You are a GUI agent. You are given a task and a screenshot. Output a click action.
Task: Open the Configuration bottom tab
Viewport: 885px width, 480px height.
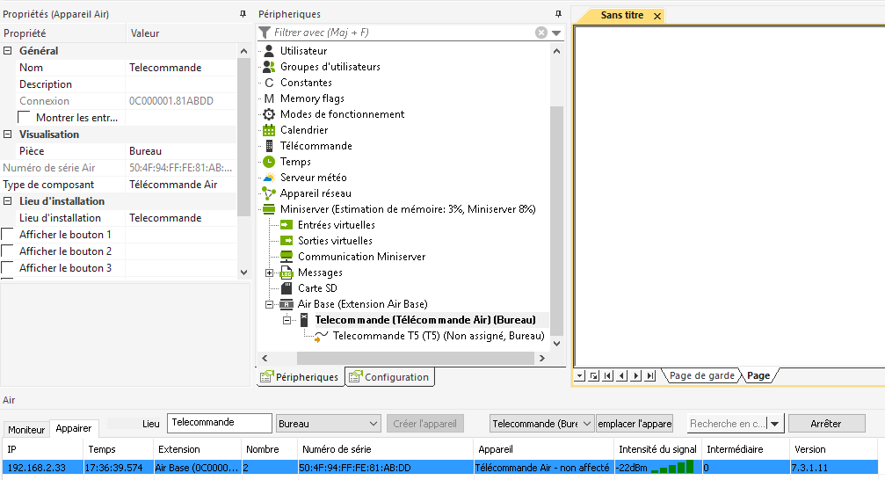click(x=389, y=376)
